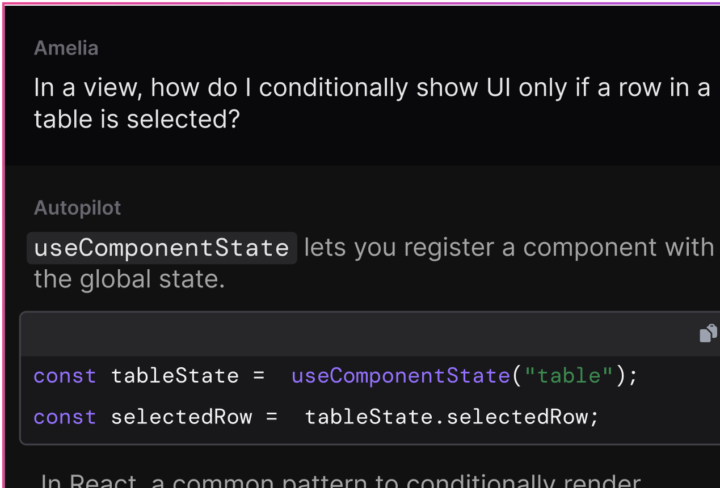Click "the global state." text line
Image resolution: width=720 pixels, height=488 pixels.
coord(129,279)
